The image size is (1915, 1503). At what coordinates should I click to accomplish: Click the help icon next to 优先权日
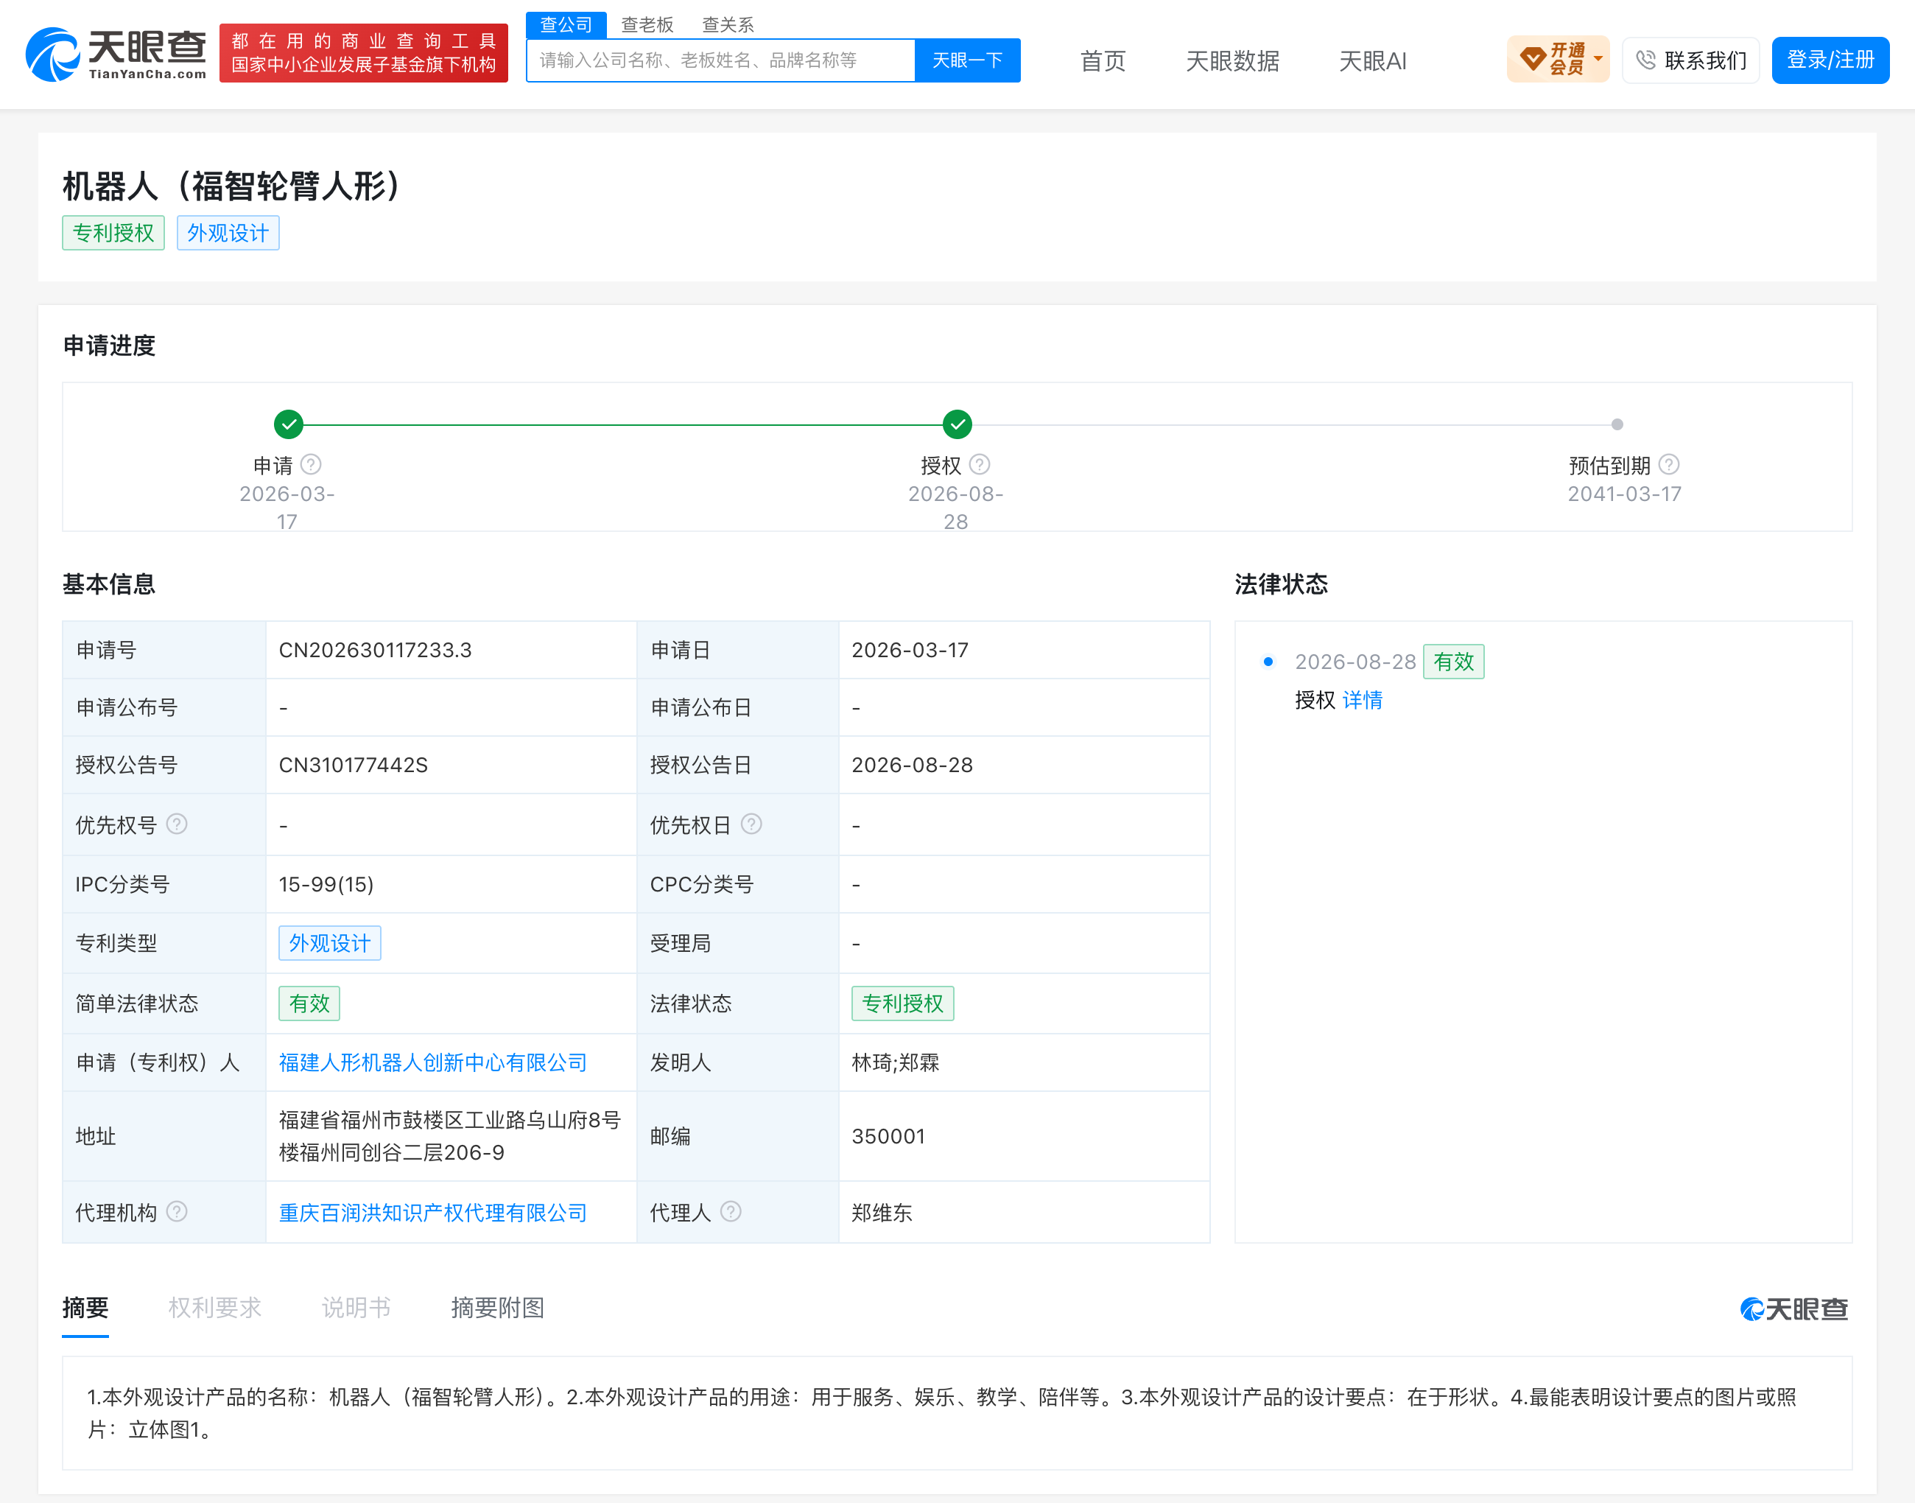751,824
